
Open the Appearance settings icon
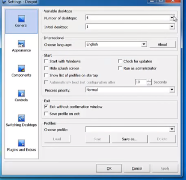pyautogui.click(x=21, y=44)
